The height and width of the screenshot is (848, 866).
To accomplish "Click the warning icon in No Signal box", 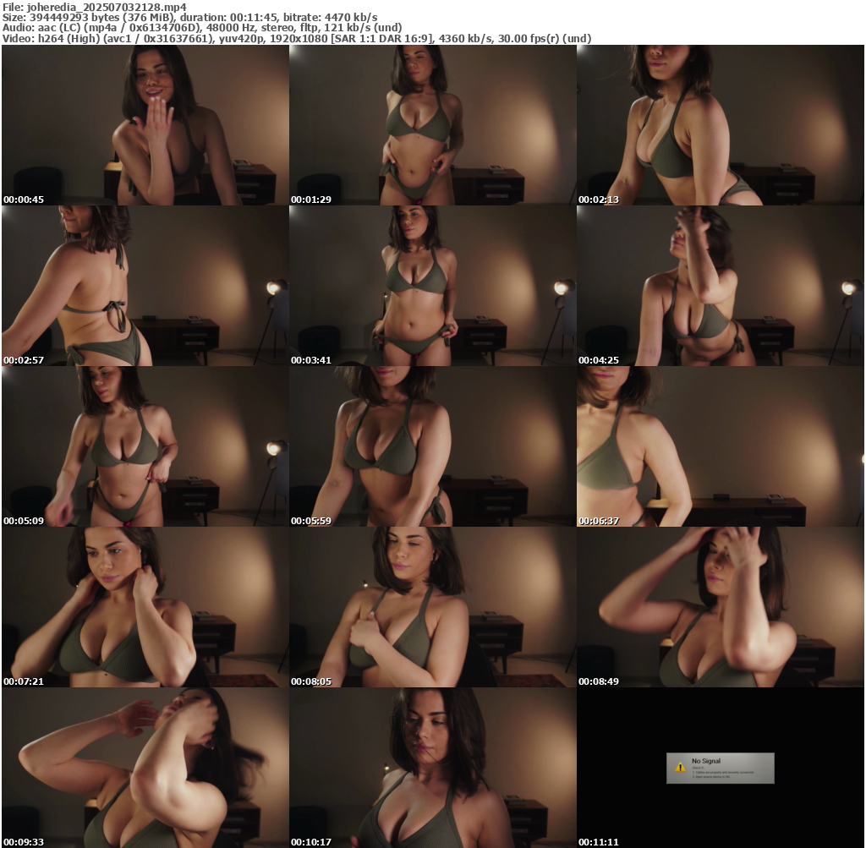I will point(681,767).
